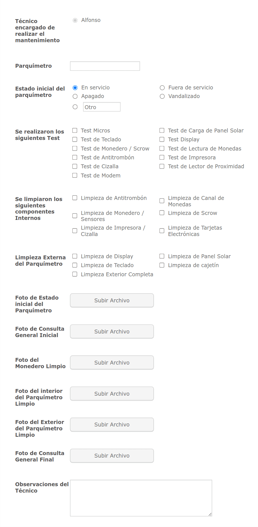Check Limpieza Exterior Completa
The height and width of the screenshot is (527, 258).
coord(75,274)
